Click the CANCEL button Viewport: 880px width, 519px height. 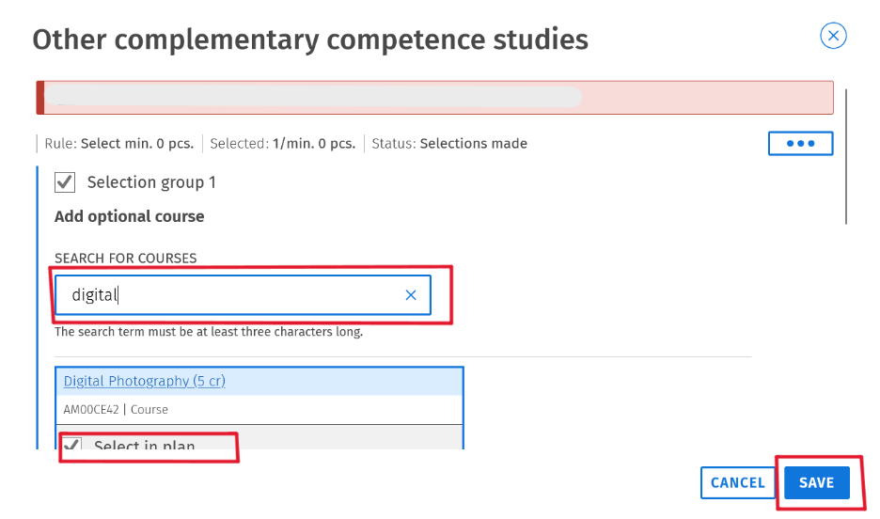coord(737,482)
